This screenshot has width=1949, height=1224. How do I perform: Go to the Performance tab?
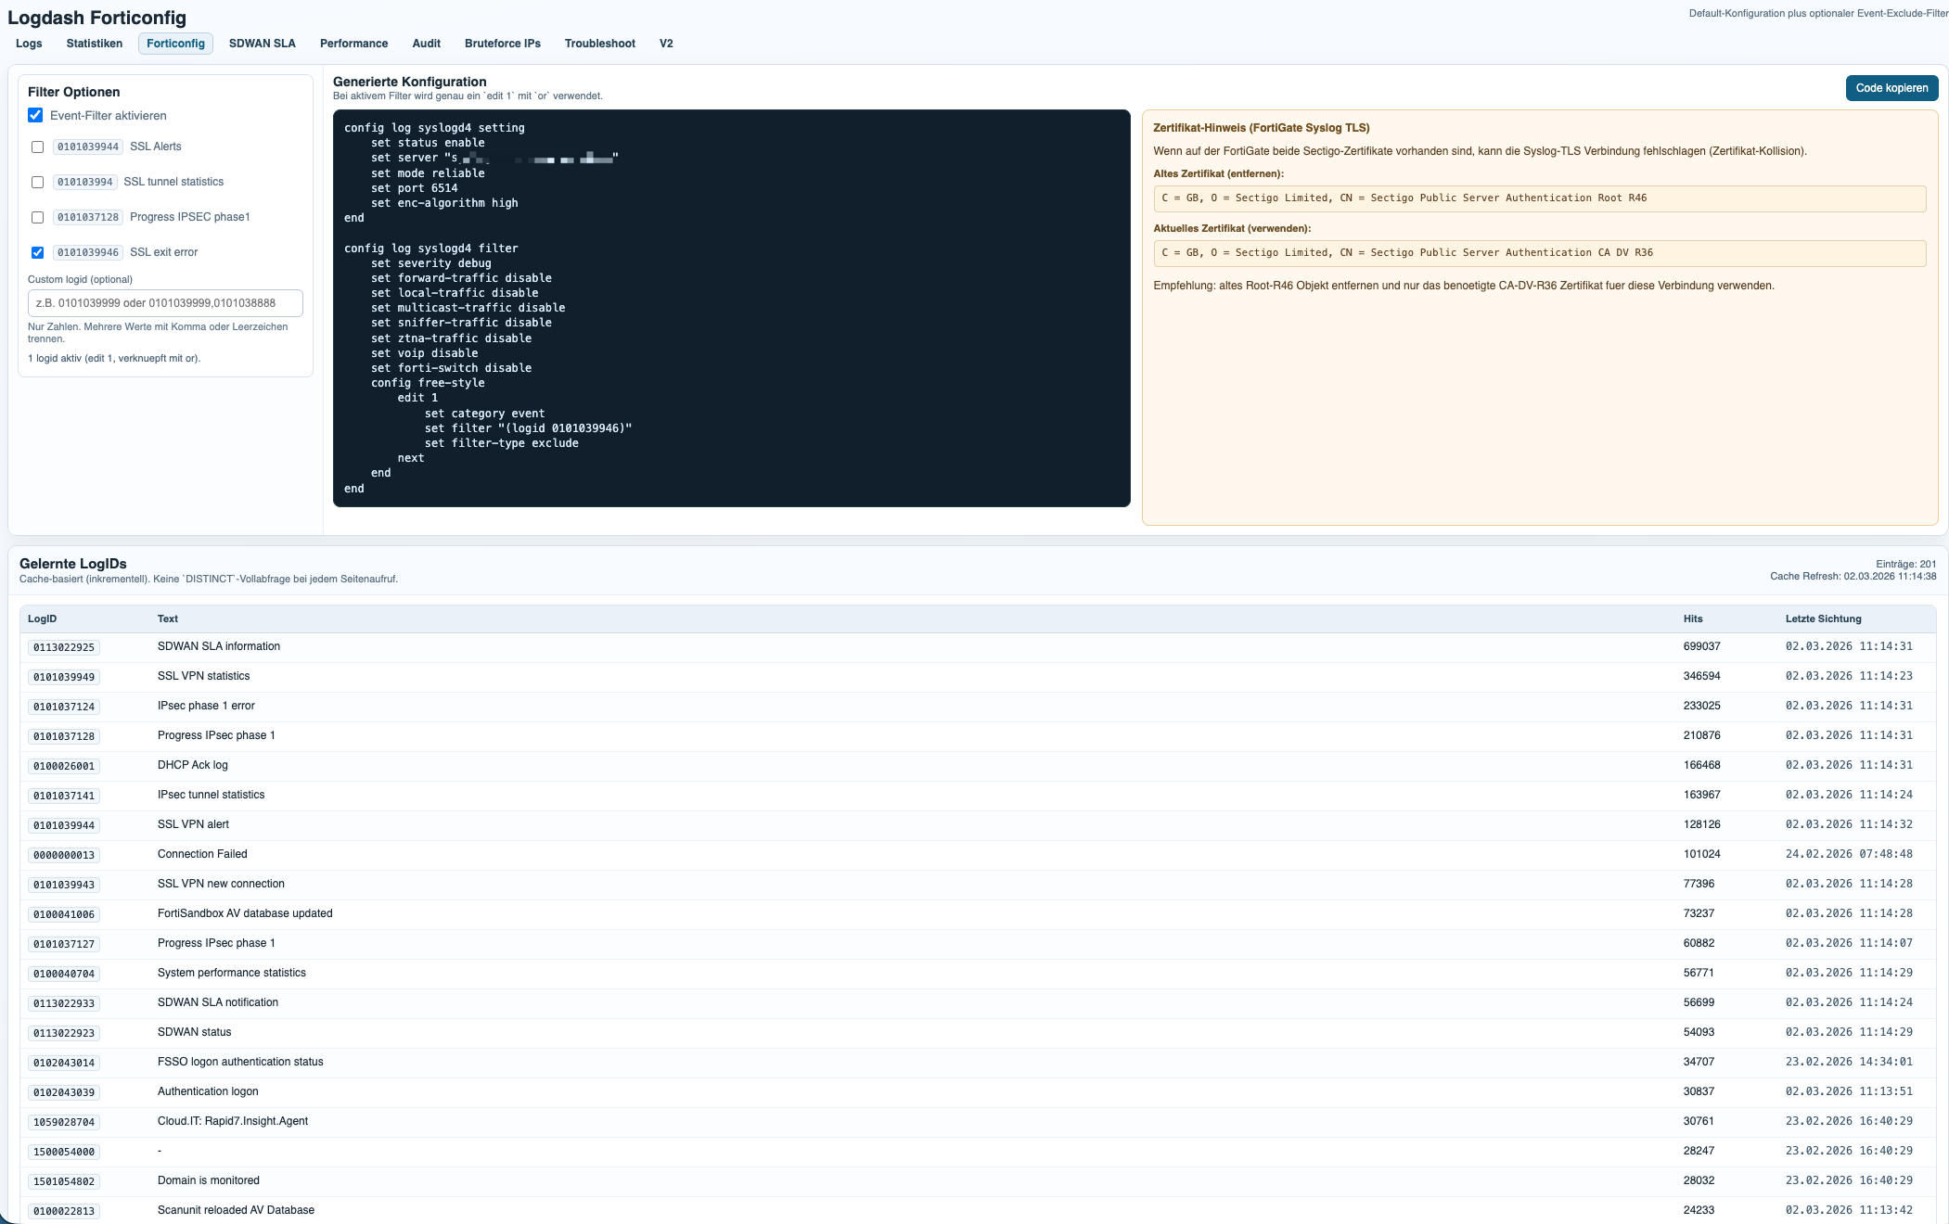(x=353, y=44)
